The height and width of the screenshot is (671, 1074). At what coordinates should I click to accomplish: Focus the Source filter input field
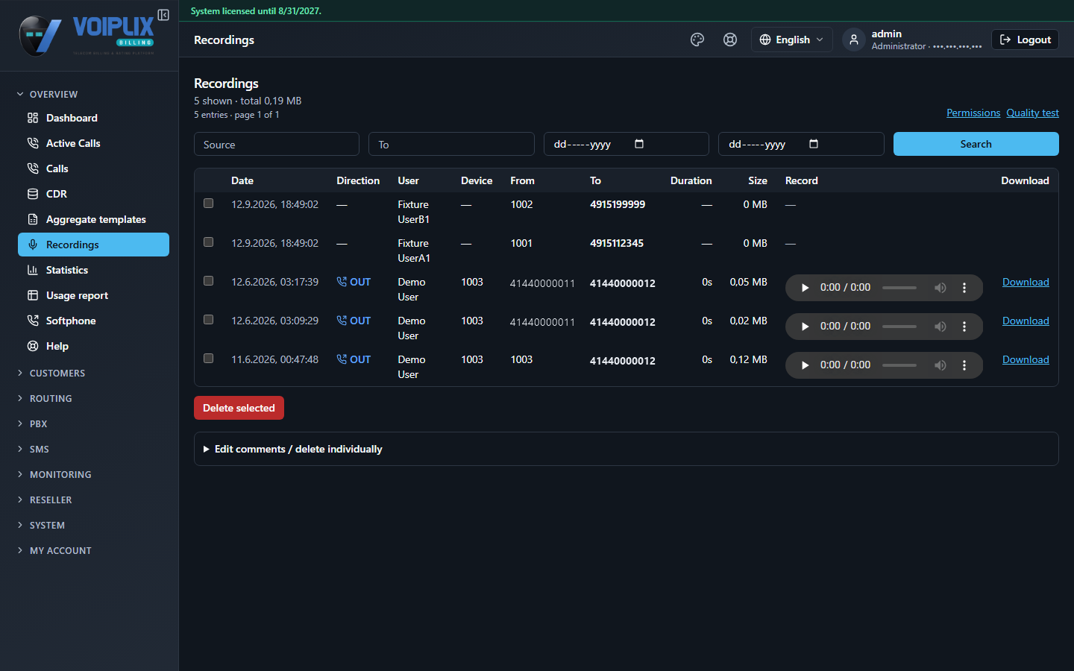tap(277, 144)
